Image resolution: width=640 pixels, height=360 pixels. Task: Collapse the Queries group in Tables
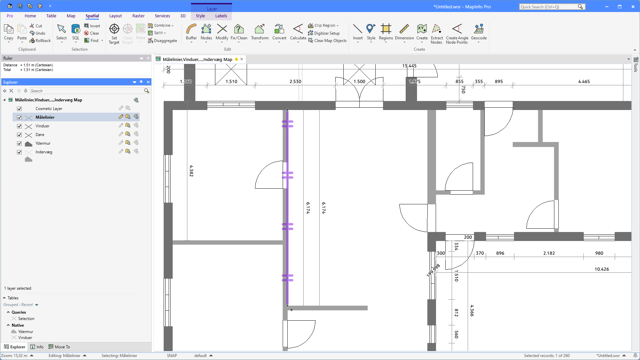(x=8, y=312)
